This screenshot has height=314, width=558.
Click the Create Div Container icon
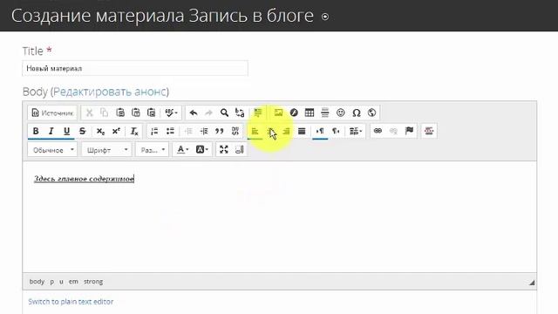[235, 131]
